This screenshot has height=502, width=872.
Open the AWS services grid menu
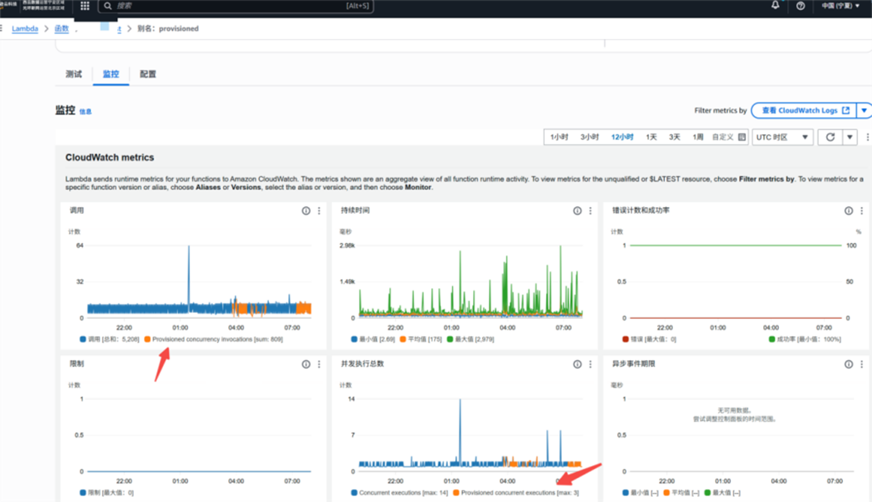point(85,6)
